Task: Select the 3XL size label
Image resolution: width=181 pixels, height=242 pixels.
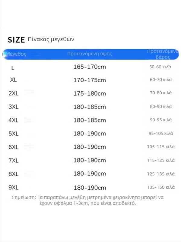Action: pos(14,107)
